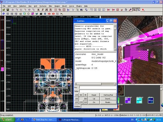The image size is (163, 122).
Task: Click the y-axis flip toolbar icon
Action: pos(21,10)
